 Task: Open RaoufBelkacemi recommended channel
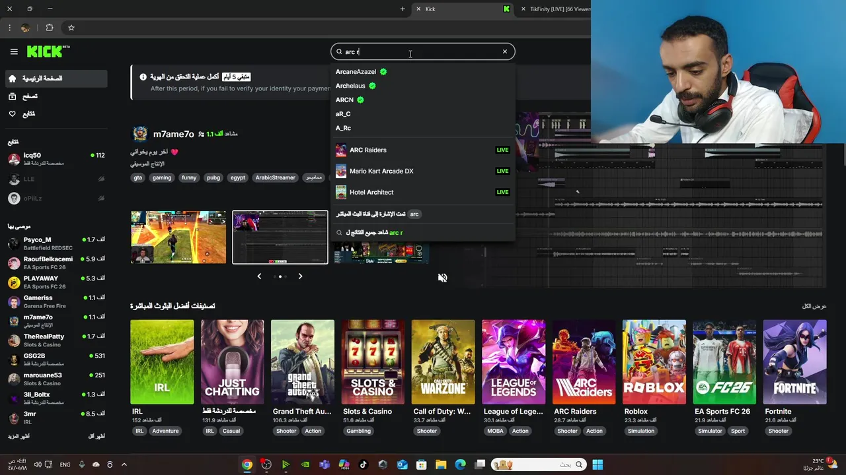click(56, 263)
